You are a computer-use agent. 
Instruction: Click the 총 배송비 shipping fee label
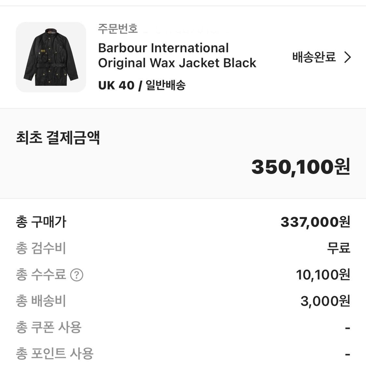[x=41, y=301]
